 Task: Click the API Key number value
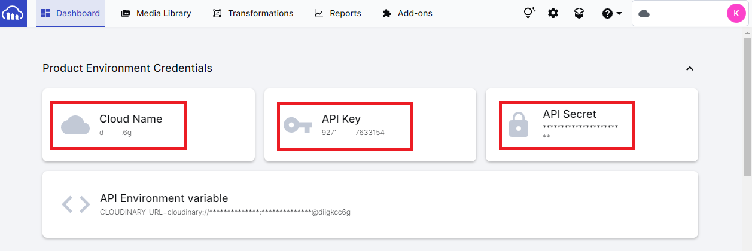[x=353, y=133]
